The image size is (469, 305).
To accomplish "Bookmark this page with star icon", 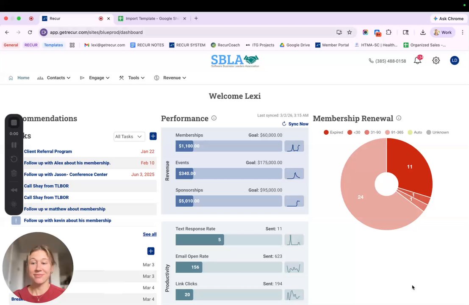I will 350,32.
